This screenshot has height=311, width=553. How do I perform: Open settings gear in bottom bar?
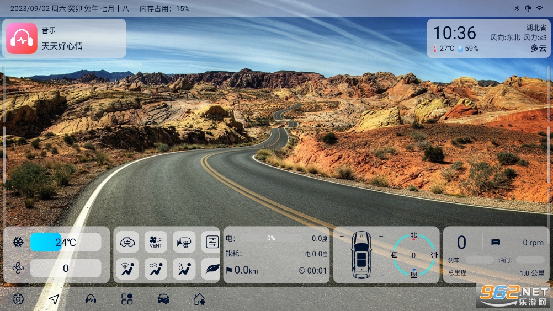click(x=18, y=299)
